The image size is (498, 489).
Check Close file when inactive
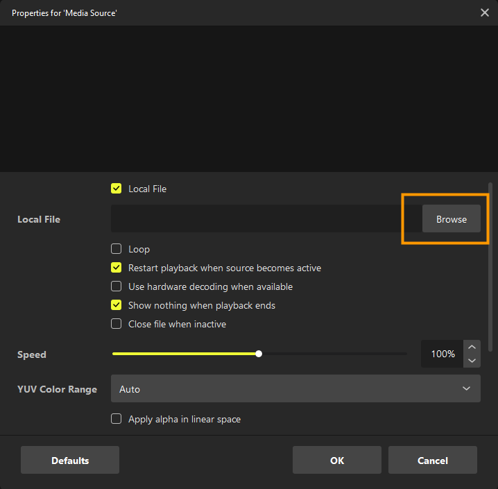click(117, 324)
